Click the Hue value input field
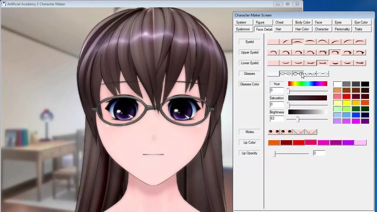This screenshot has width=377, height=212. click(277, 90)
